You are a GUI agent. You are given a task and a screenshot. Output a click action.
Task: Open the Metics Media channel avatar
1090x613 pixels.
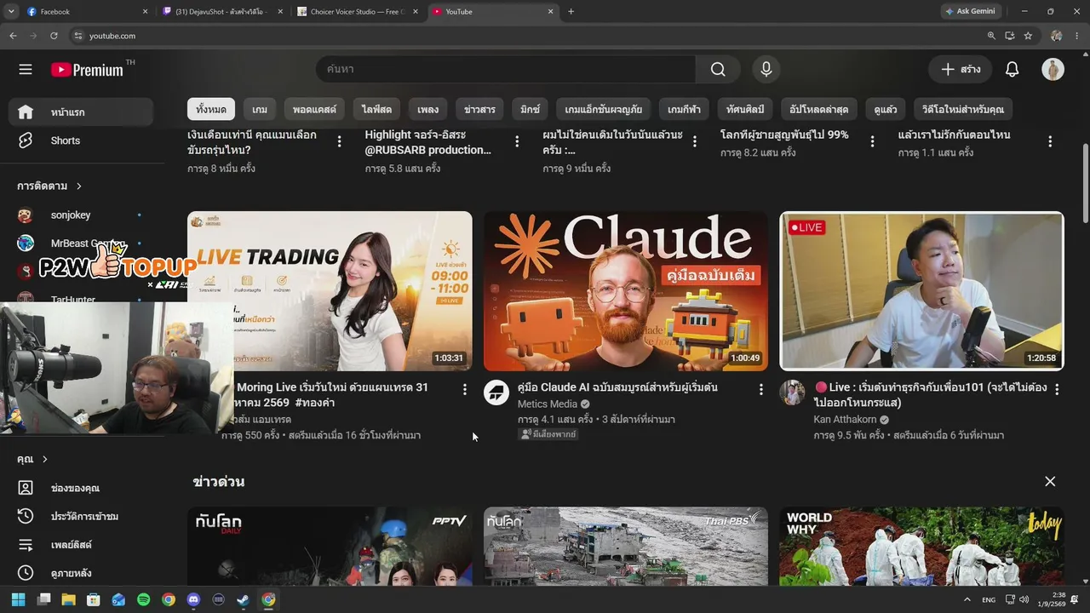(x=496, y=392)
